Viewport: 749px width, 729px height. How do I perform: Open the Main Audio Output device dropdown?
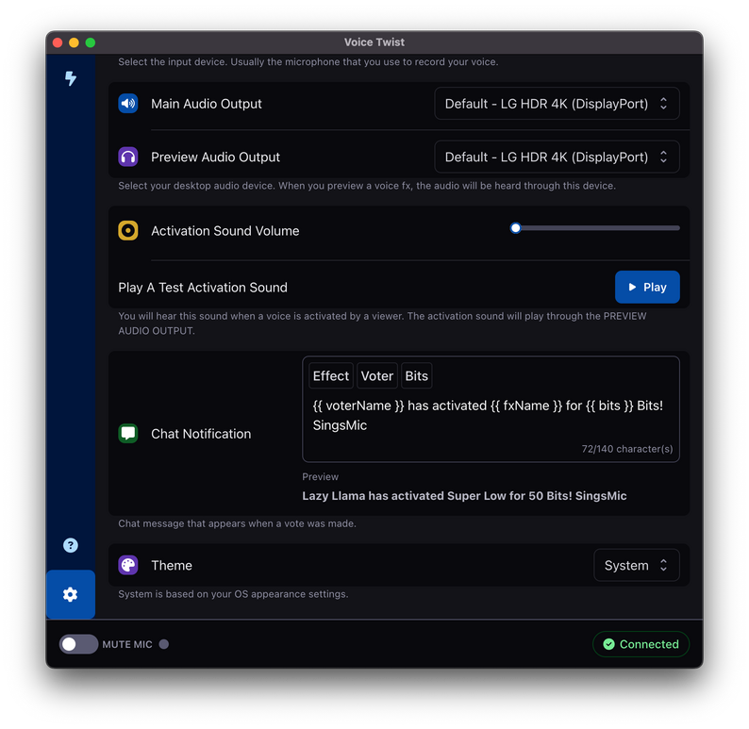[x=557, y=104]
